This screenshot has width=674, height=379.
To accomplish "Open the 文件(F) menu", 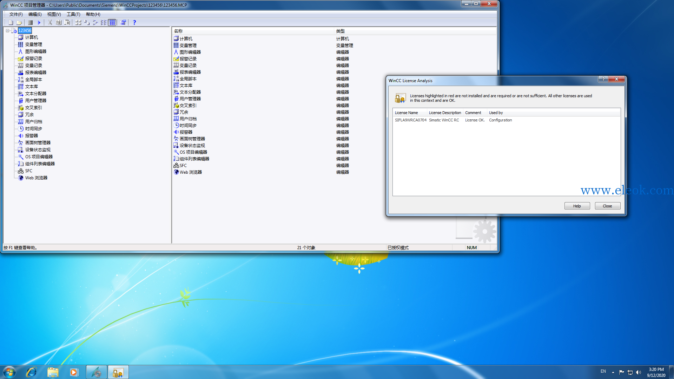I will [x=16, y=14].
